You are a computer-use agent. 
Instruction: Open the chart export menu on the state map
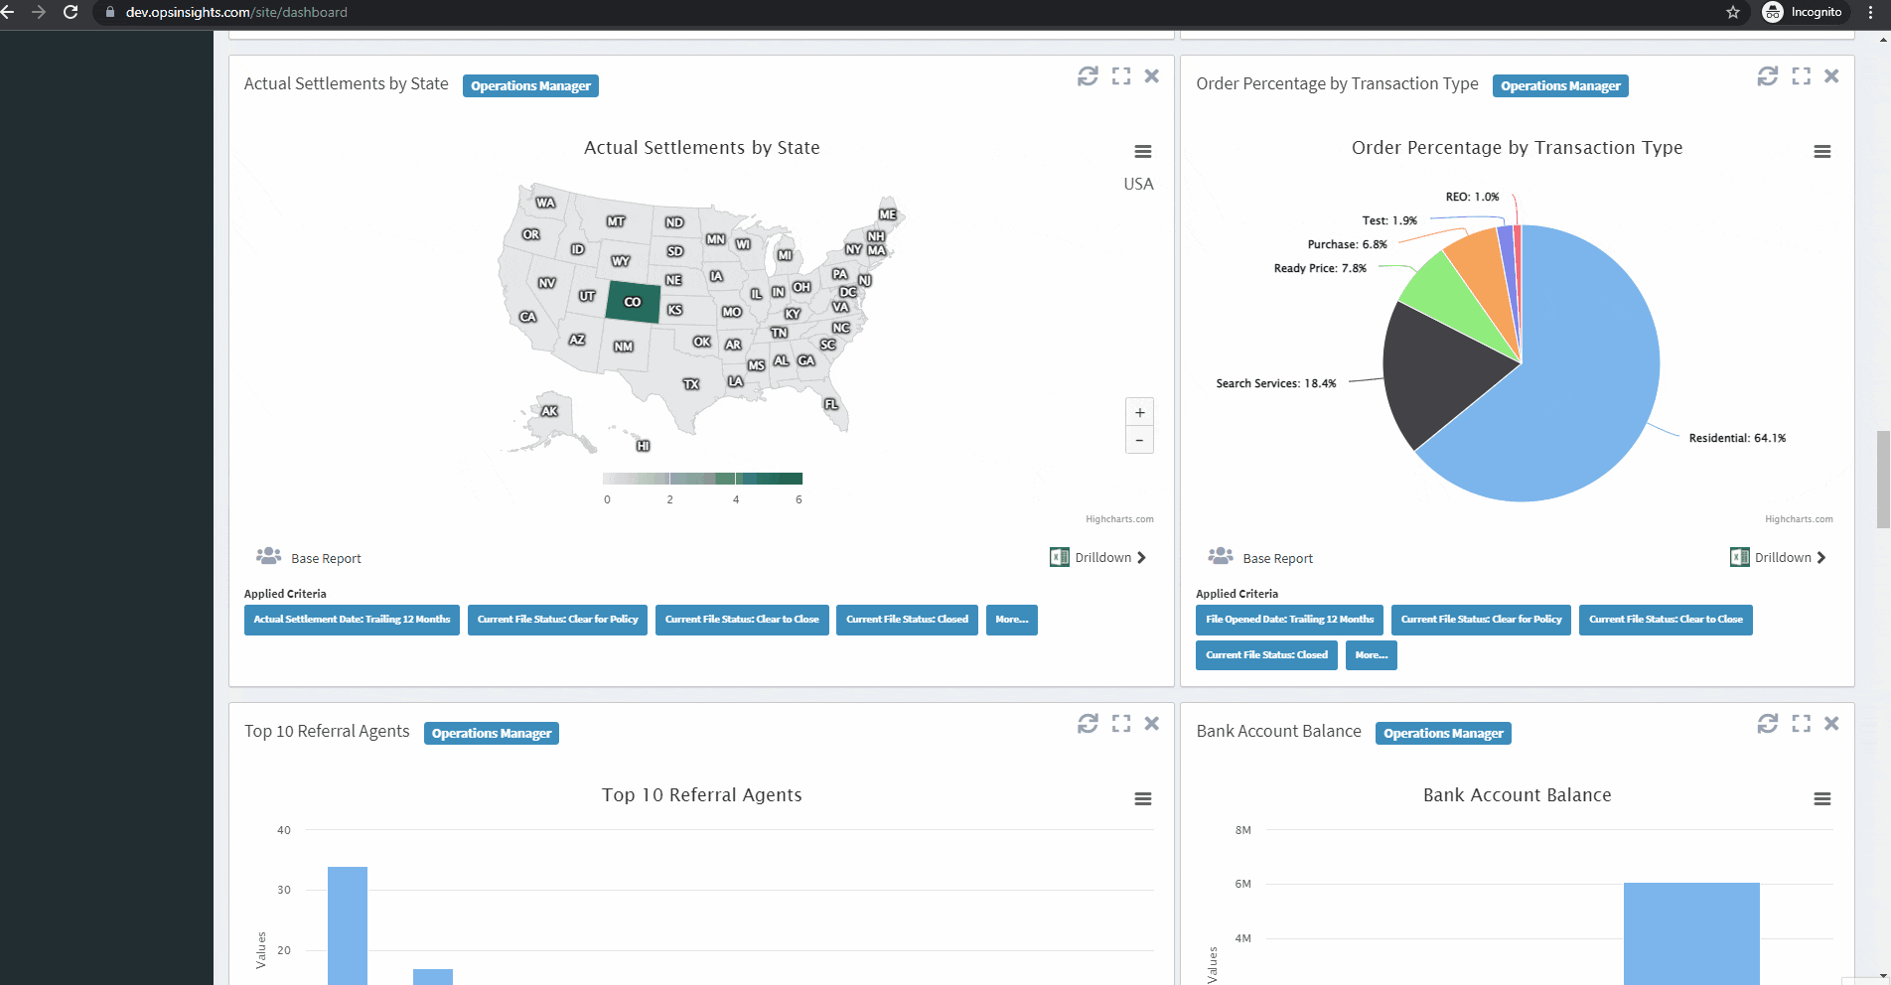click(1142, 151)
